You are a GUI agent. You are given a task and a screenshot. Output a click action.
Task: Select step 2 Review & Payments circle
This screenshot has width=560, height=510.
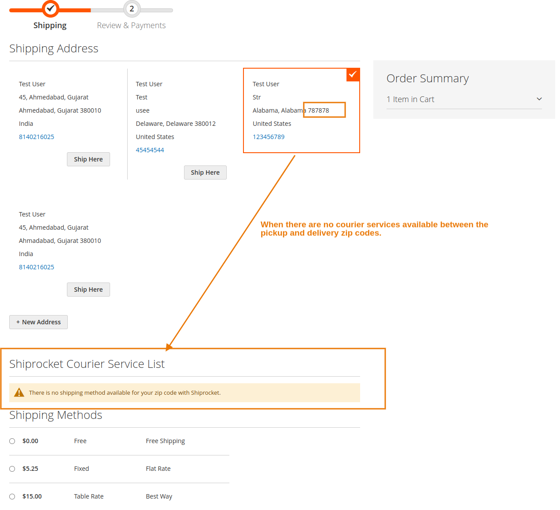click(132, 8)
